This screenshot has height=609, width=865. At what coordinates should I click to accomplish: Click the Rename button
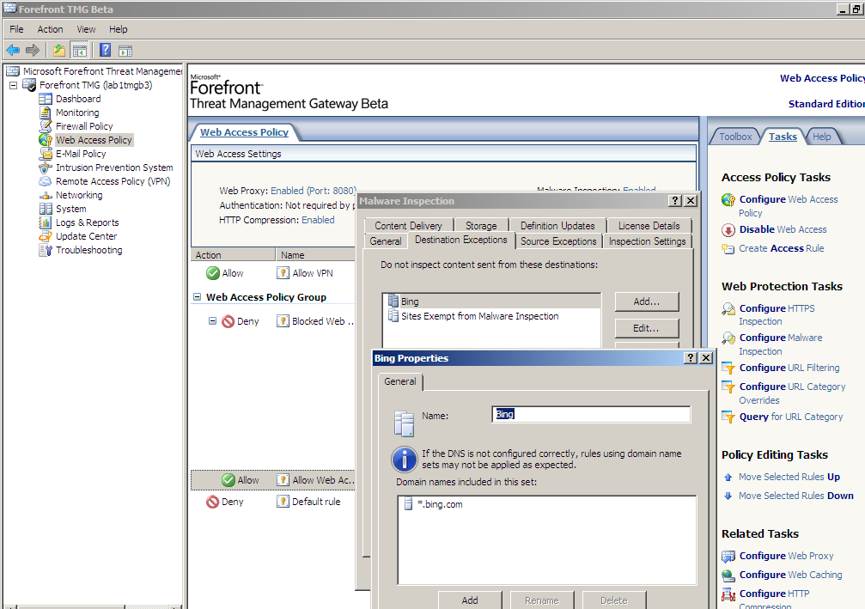(x=542, y=600)
